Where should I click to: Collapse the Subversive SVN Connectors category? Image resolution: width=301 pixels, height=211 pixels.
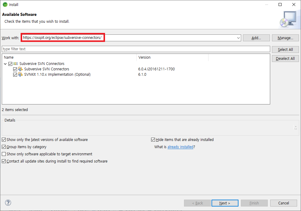coord(5,64)
